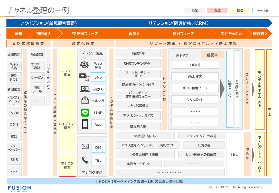Open the メルマガ envelope icon
Screen dimensions: 279x193
click(85, 101)
